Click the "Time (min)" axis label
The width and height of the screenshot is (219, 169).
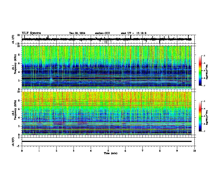point(111,153)
